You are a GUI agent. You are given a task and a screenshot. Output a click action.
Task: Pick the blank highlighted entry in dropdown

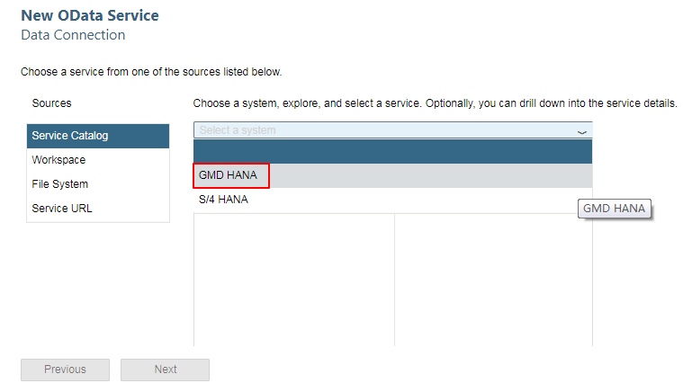392,151
